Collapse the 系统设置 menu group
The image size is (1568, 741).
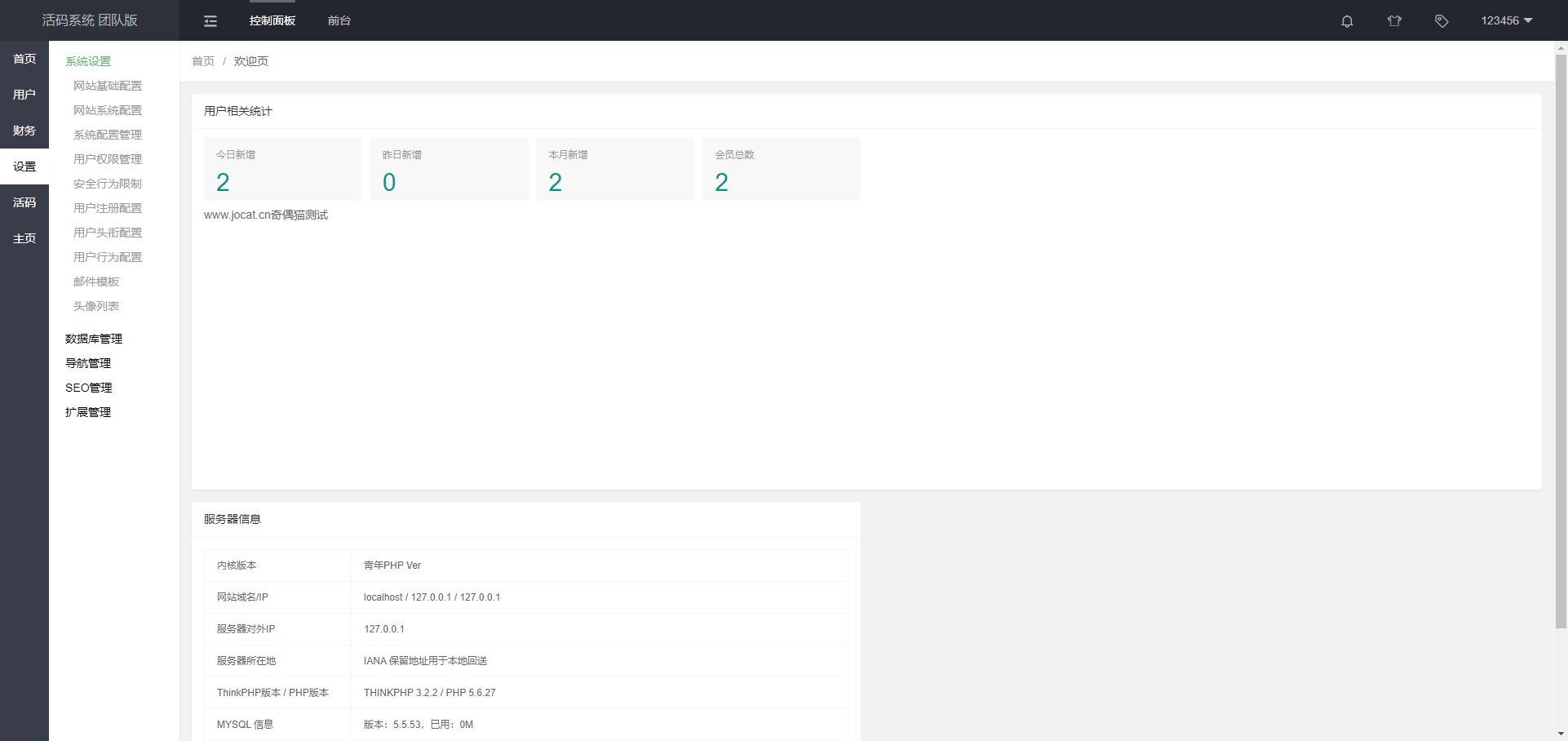tap(88, 61)
